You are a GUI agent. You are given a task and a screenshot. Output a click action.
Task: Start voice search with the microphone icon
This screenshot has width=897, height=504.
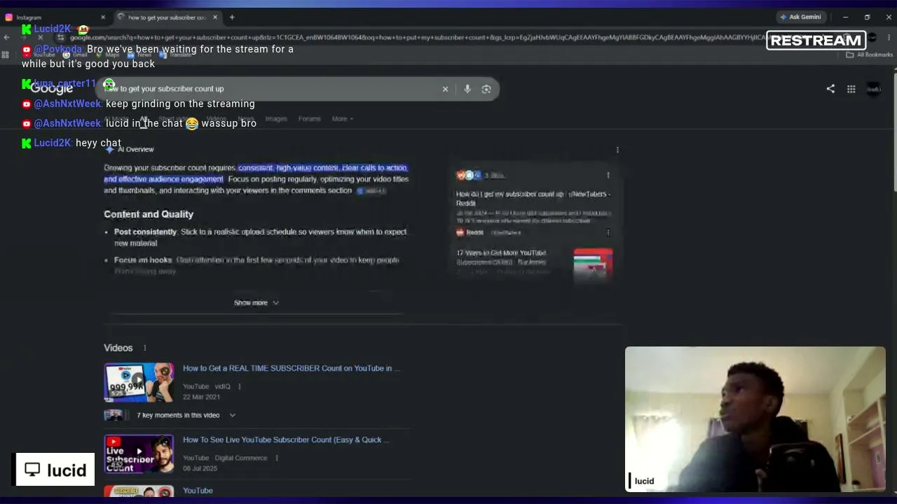point(467,89)
